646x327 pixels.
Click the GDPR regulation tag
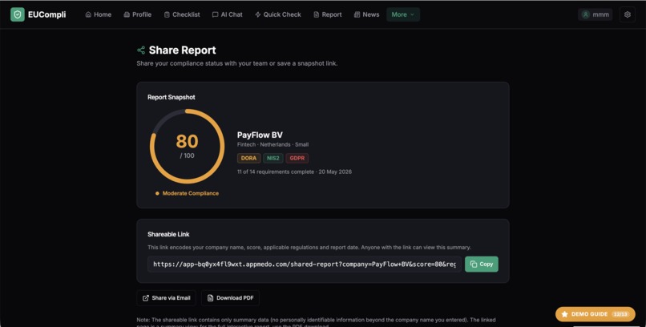[x=297, y=158]
